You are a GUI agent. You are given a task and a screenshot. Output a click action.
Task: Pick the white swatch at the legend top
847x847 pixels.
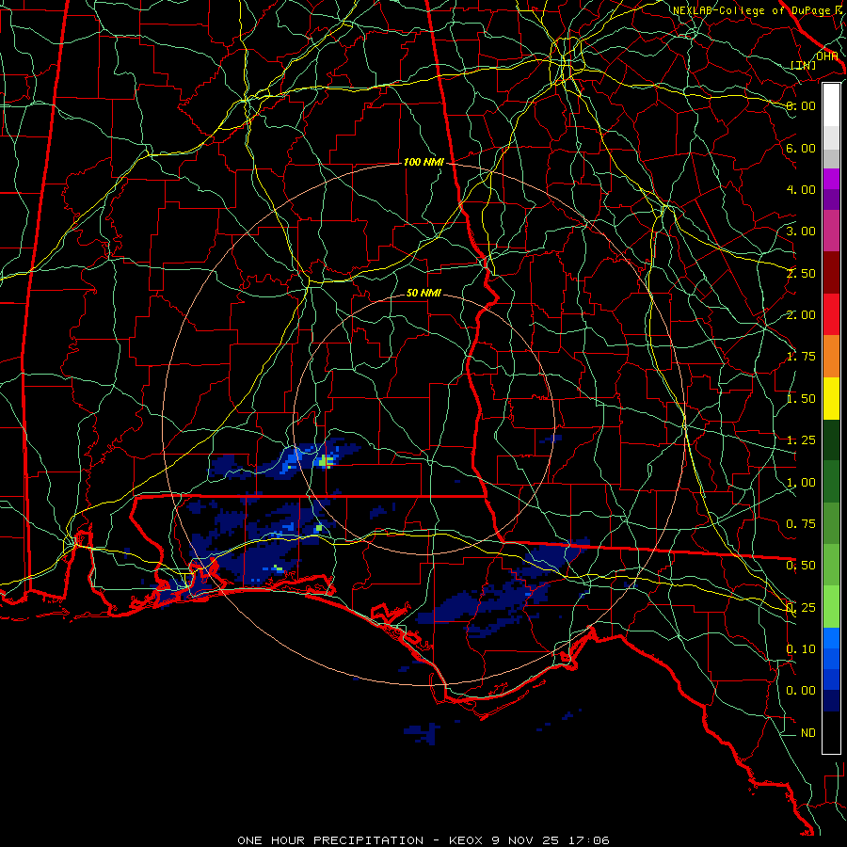coord(831,104)
